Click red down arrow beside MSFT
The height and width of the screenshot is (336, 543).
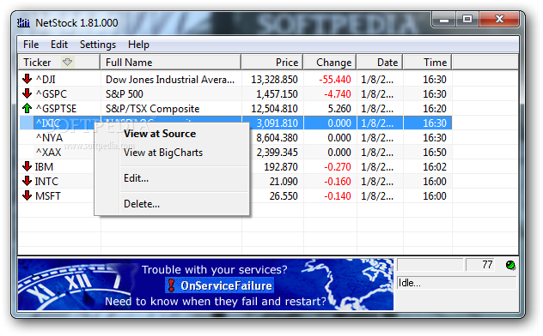tap(27, 195)
